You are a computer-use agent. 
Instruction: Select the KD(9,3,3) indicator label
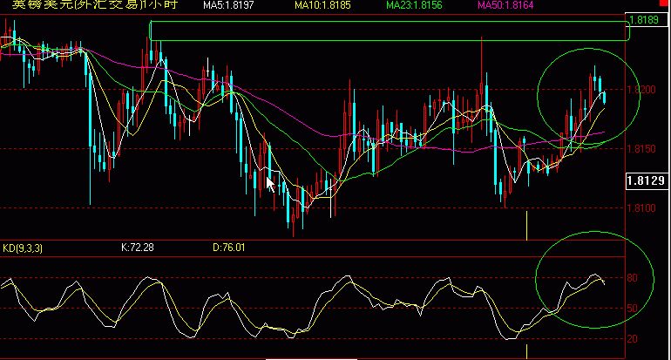coord(23,248)
